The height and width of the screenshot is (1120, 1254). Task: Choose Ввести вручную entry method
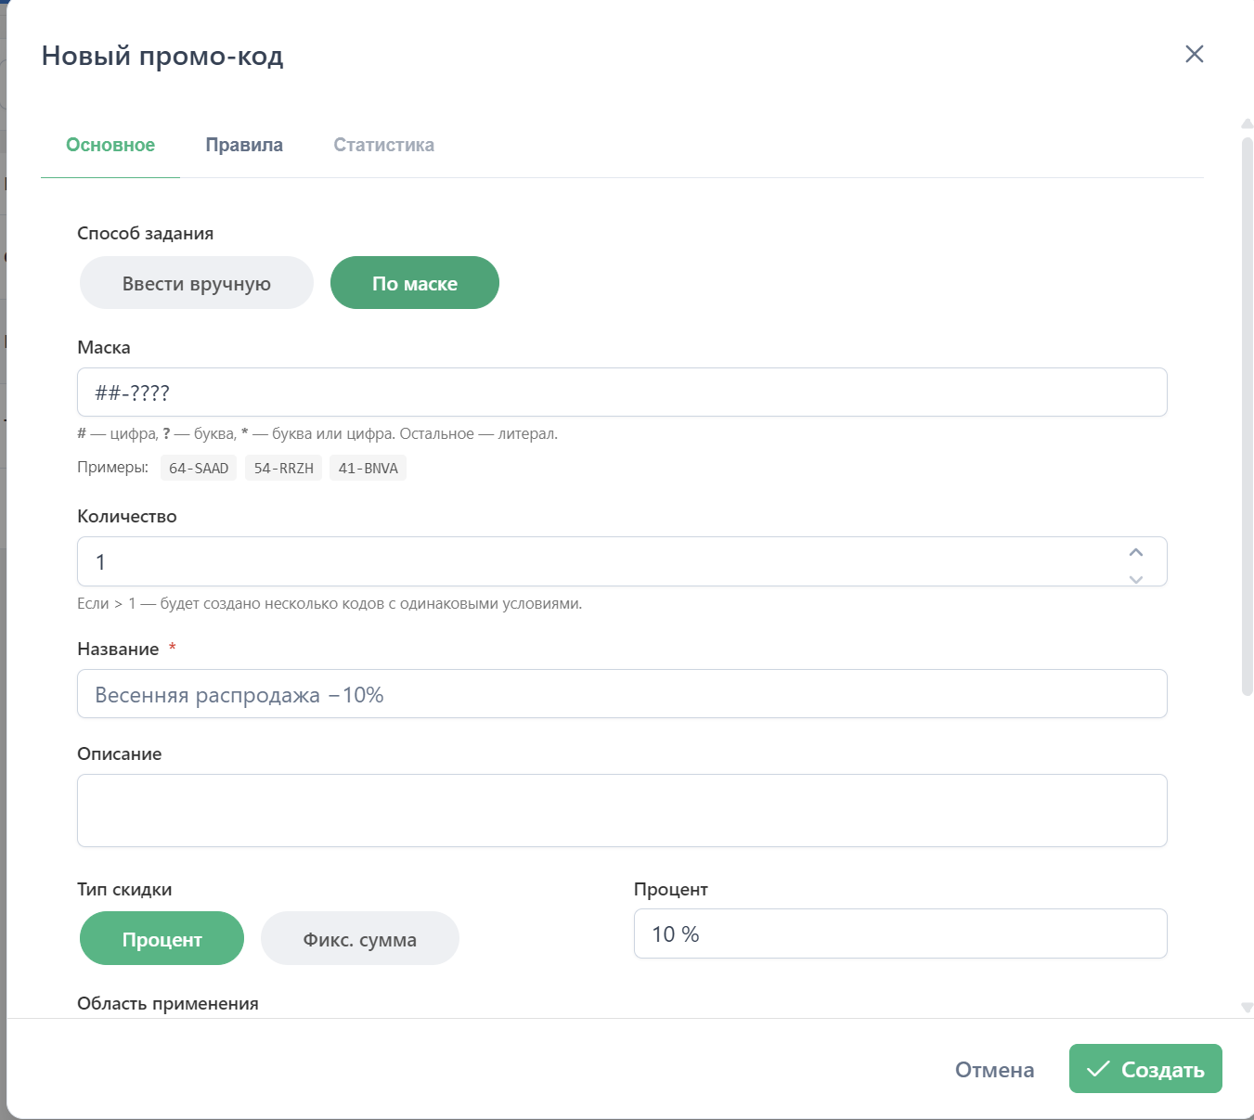[197, 283]
